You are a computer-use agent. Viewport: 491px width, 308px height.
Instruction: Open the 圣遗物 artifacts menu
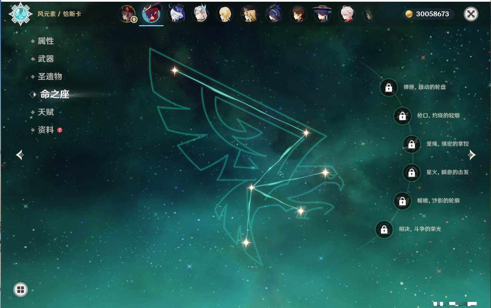pos(50,77)
